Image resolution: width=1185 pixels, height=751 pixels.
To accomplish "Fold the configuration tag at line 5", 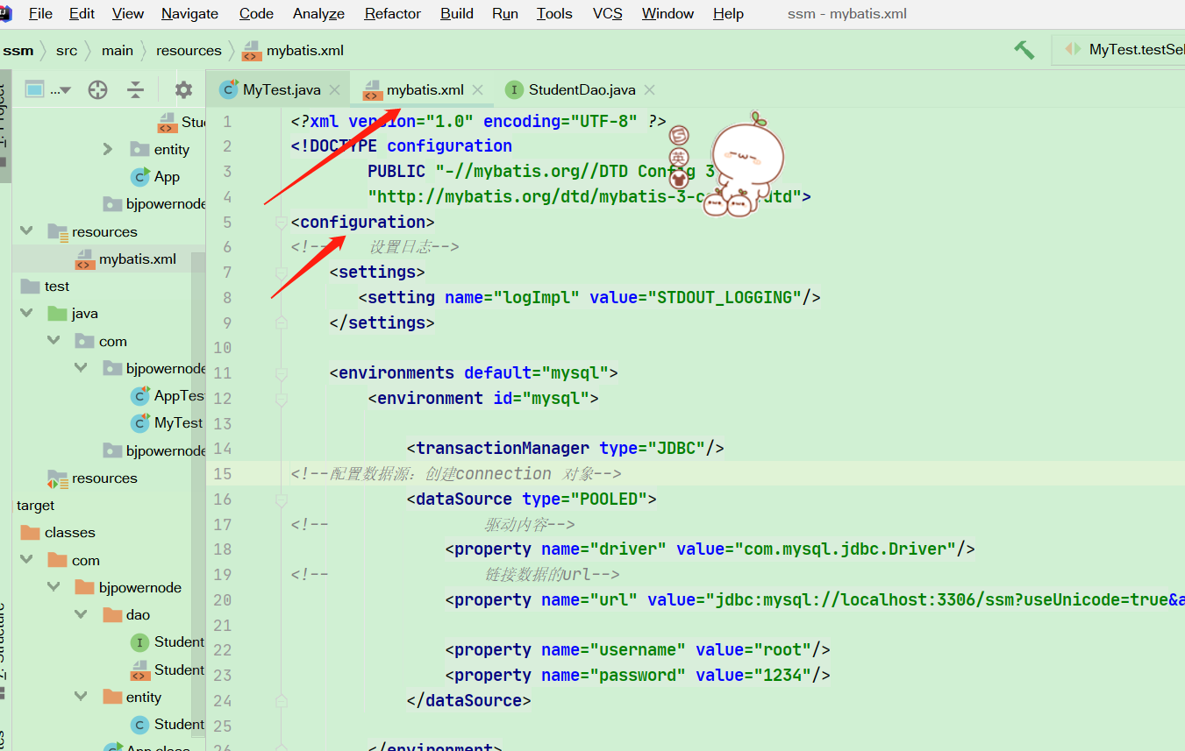I will (x=281, y=222).
